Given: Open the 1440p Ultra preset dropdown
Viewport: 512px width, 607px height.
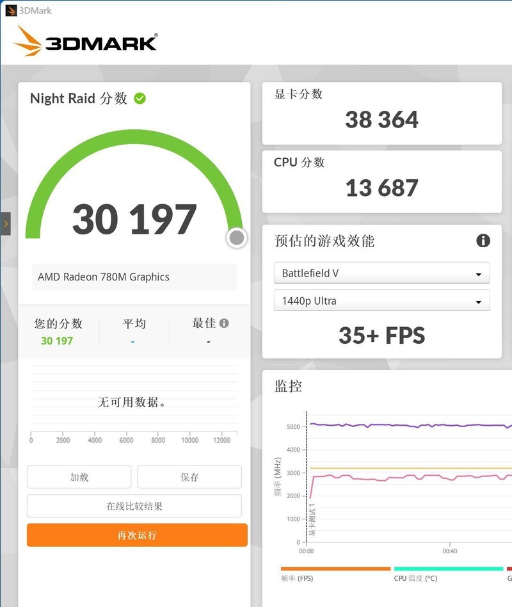Looking at the screenshot, I should click(x=381, y=300).
